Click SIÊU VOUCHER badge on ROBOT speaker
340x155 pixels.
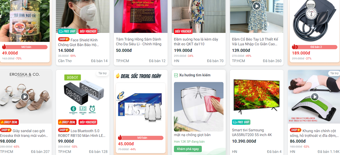point(88,122)
